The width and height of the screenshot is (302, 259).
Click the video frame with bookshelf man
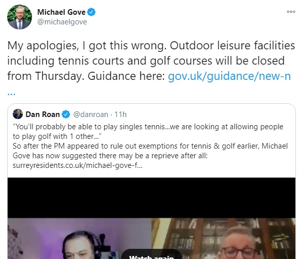[x=223, y=239]
